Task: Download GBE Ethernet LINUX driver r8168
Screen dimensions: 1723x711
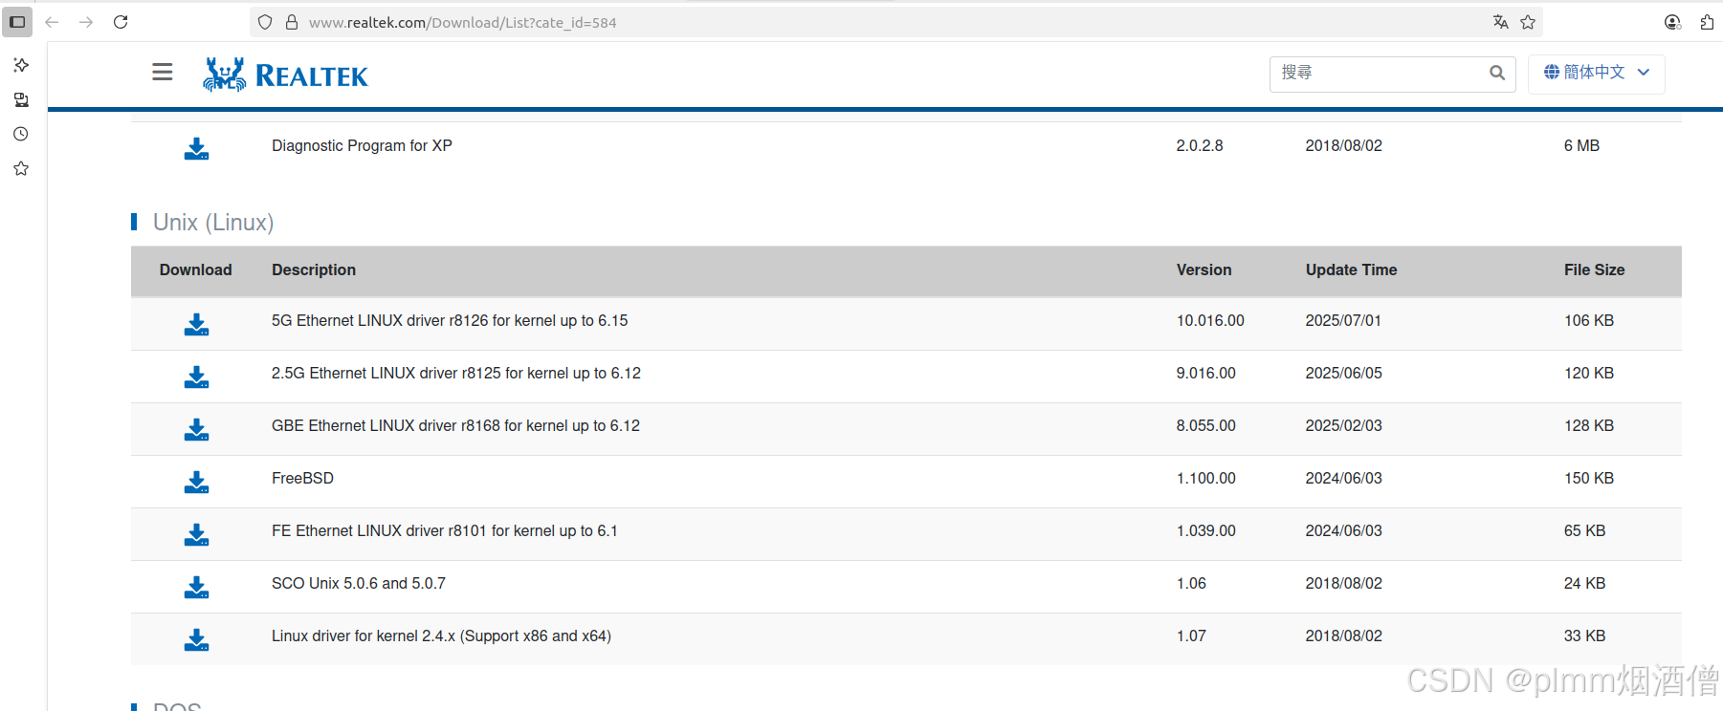Action: (196, 430)
